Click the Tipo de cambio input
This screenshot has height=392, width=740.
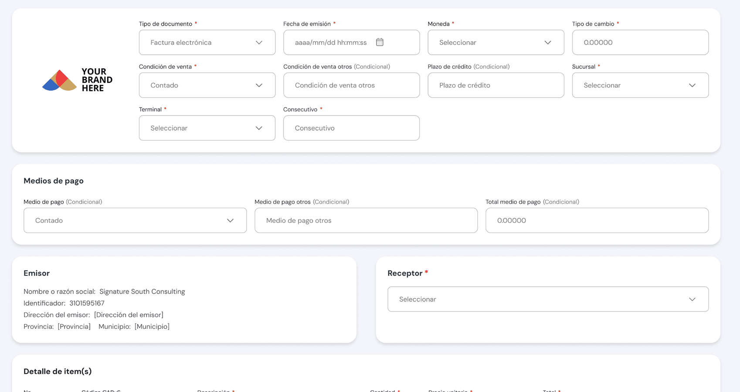point(640,42)
